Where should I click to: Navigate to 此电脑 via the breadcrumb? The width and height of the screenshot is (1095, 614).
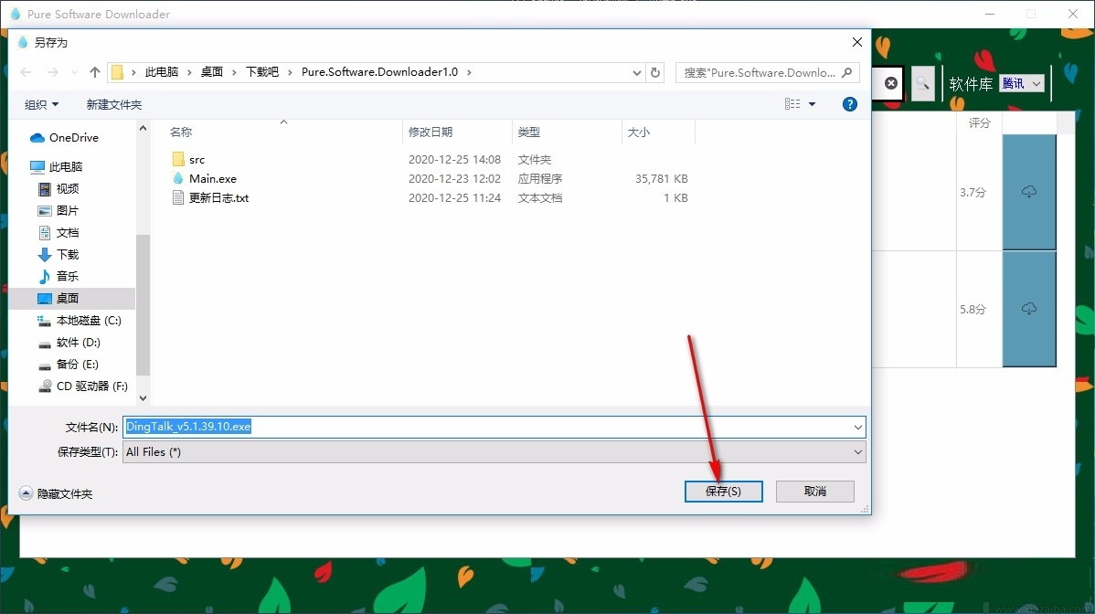(x=160, y=71)
